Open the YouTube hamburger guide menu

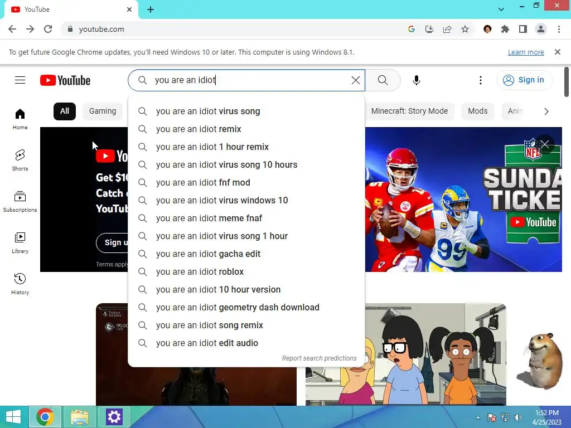click(20, 80)
